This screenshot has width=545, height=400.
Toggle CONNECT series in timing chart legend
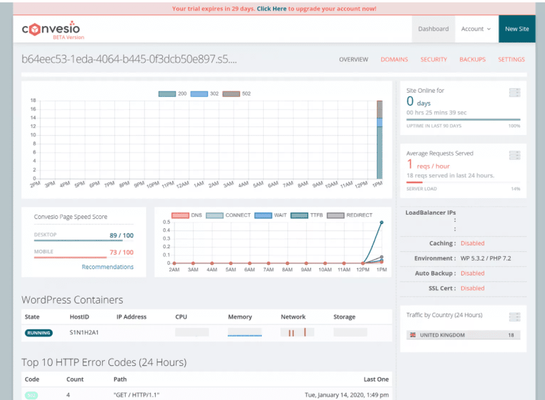coord(215,215)
